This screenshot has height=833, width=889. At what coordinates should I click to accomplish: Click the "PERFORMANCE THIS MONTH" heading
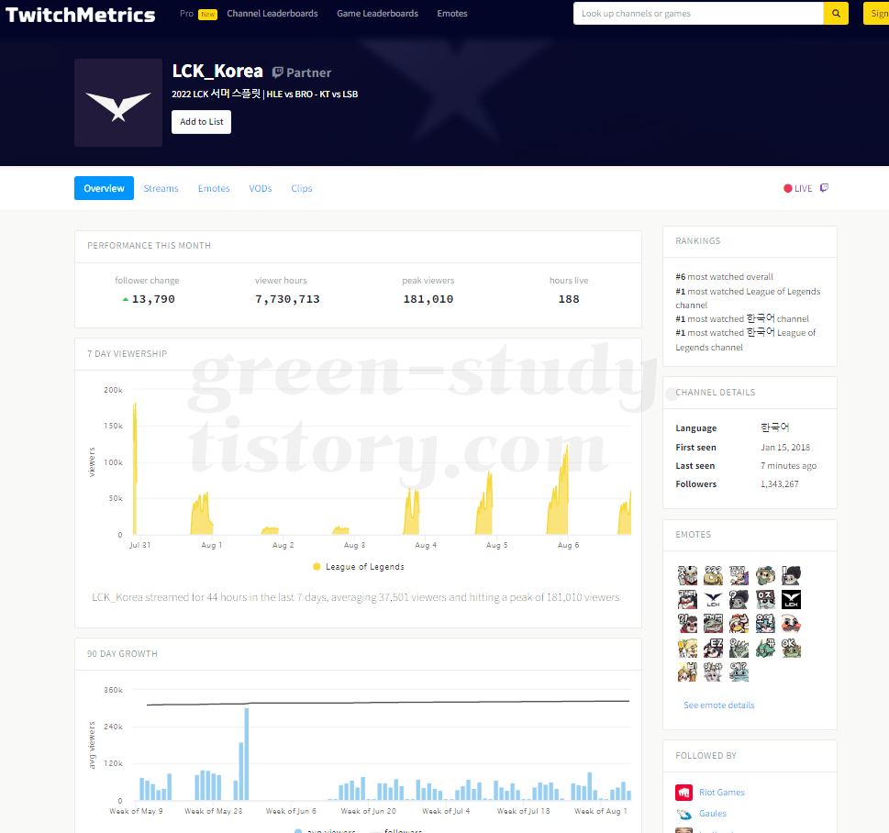150,246
